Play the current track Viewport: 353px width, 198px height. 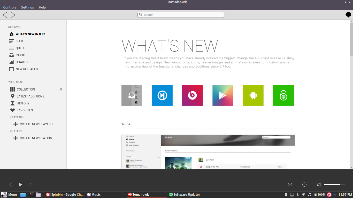point(21,185)
